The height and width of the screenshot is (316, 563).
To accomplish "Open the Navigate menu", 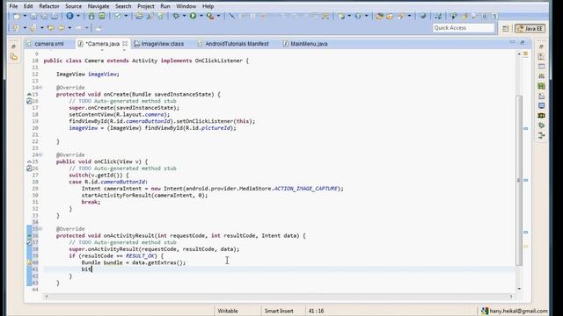I will (99, 6).
